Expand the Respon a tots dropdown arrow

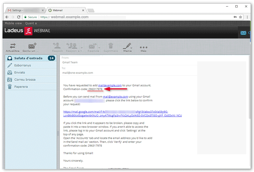pyautogui.click(x=82, y=47)
